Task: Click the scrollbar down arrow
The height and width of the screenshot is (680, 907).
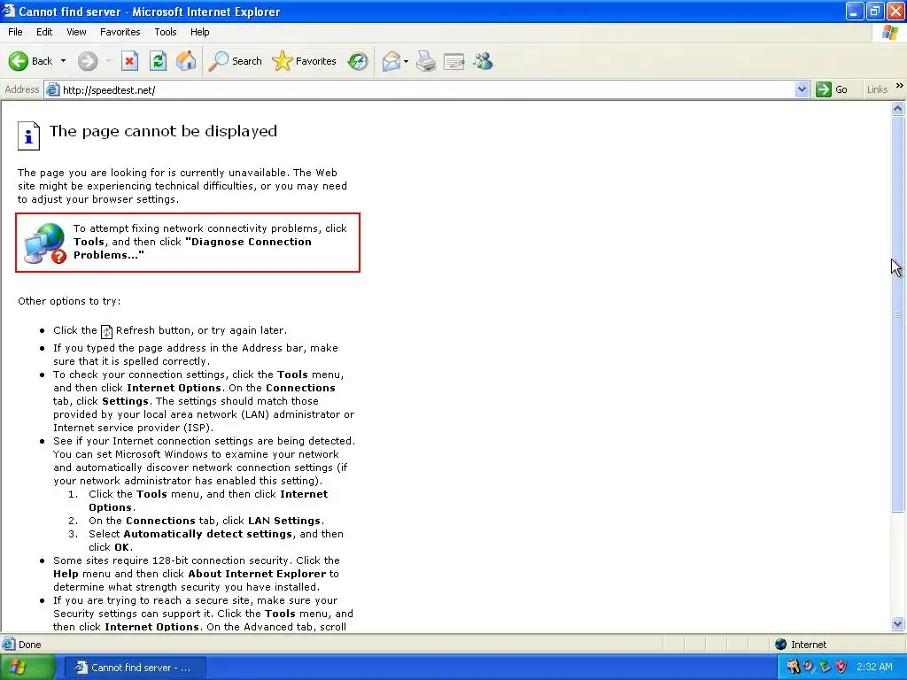Action: pyautogui.click(x=898, y=623)
